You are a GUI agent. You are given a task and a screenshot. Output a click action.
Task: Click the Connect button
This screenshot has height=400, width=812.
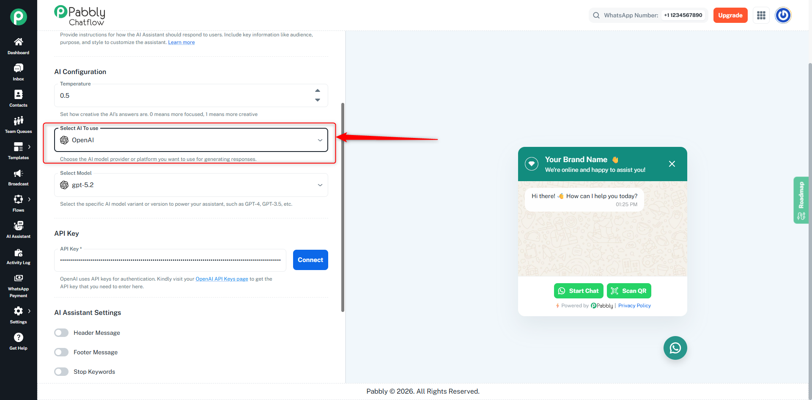310,260
